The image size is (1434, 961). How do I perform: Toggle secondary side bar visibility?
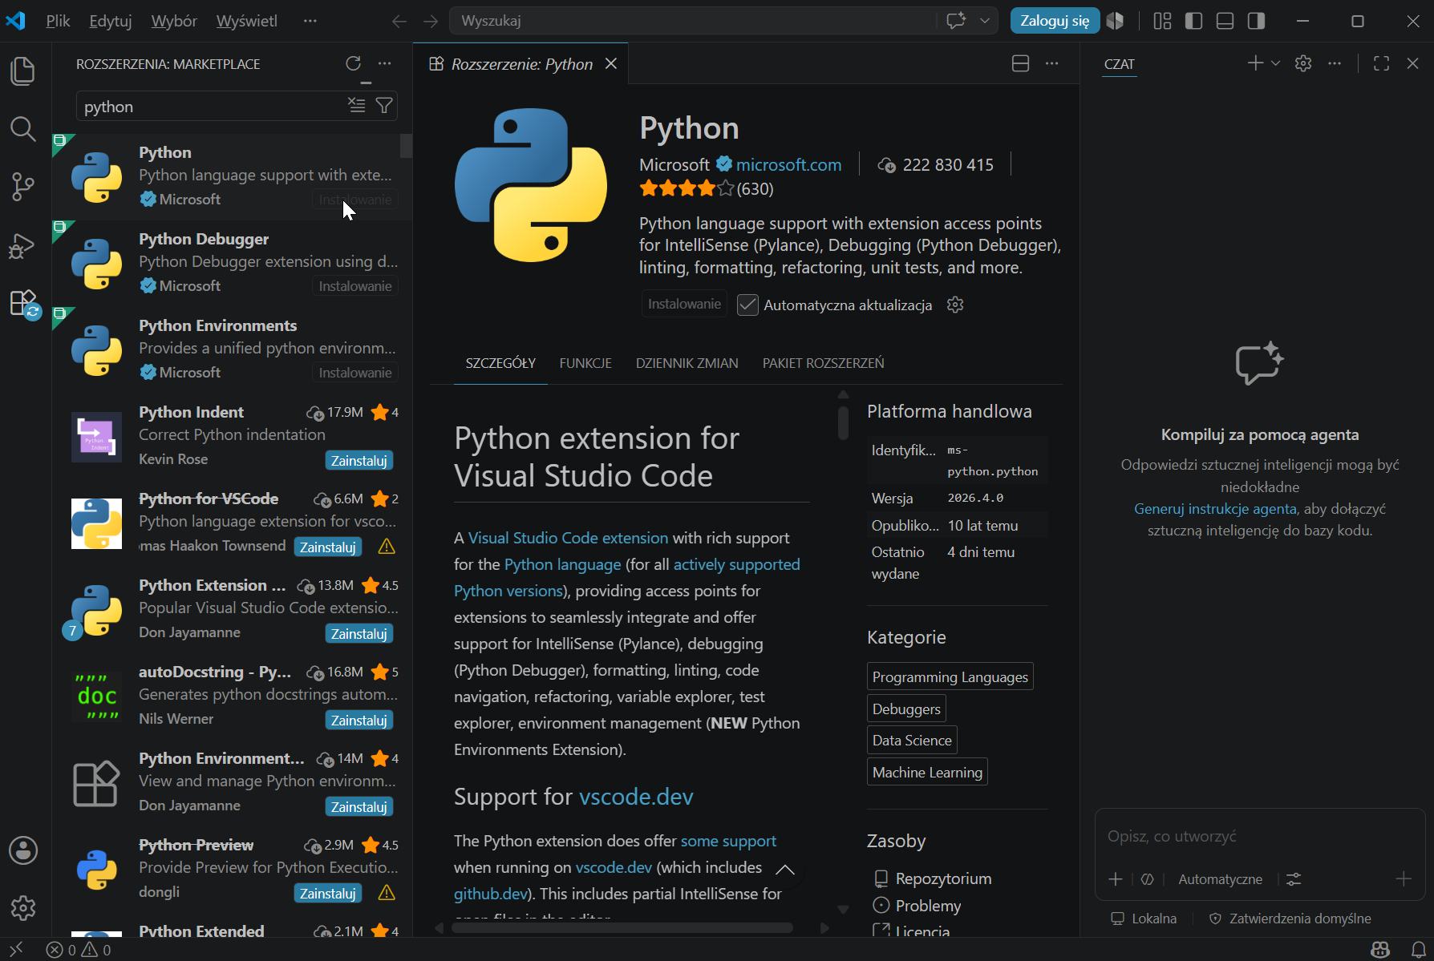pos(1256,21)
